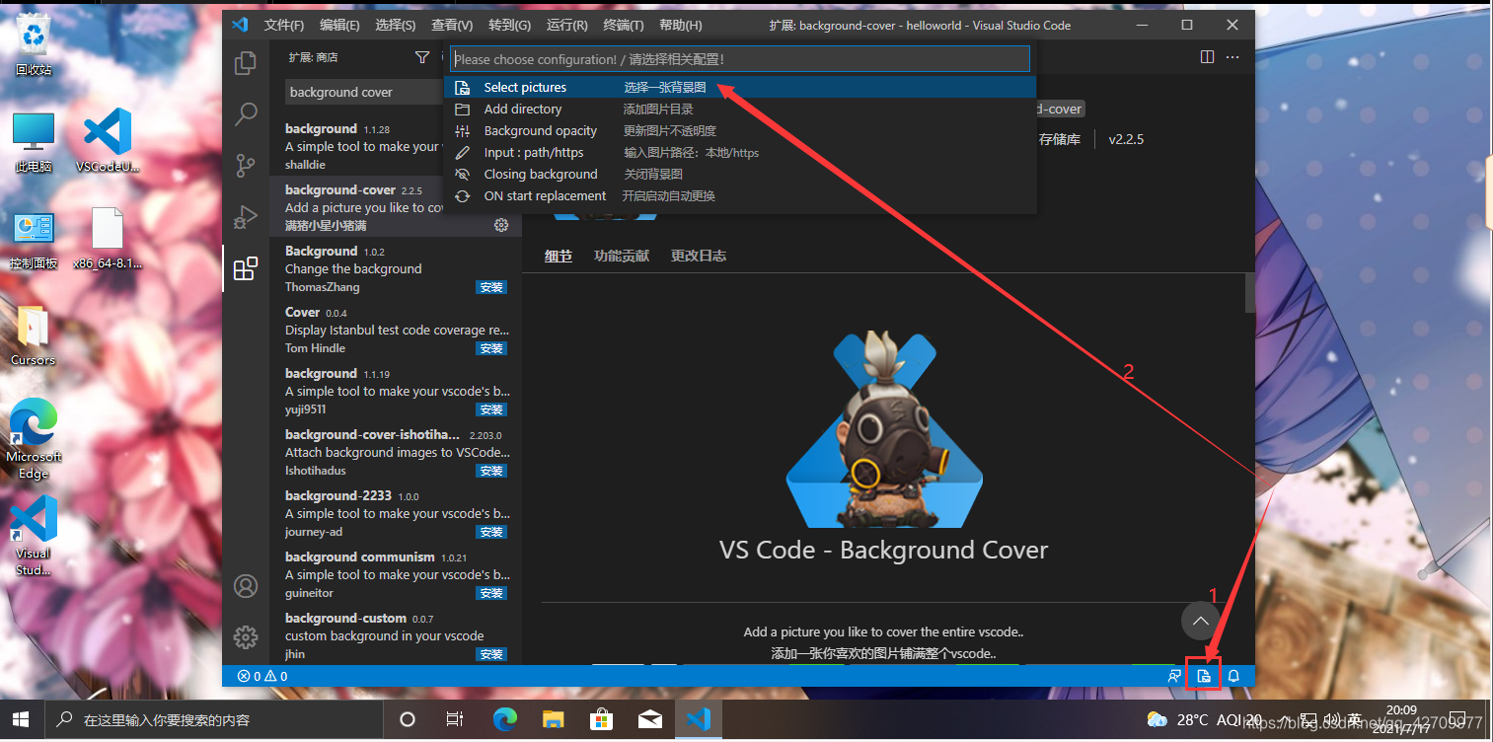Install the Cover extension by Tom Hindle

pyautogui.click(x=491, y=348)
